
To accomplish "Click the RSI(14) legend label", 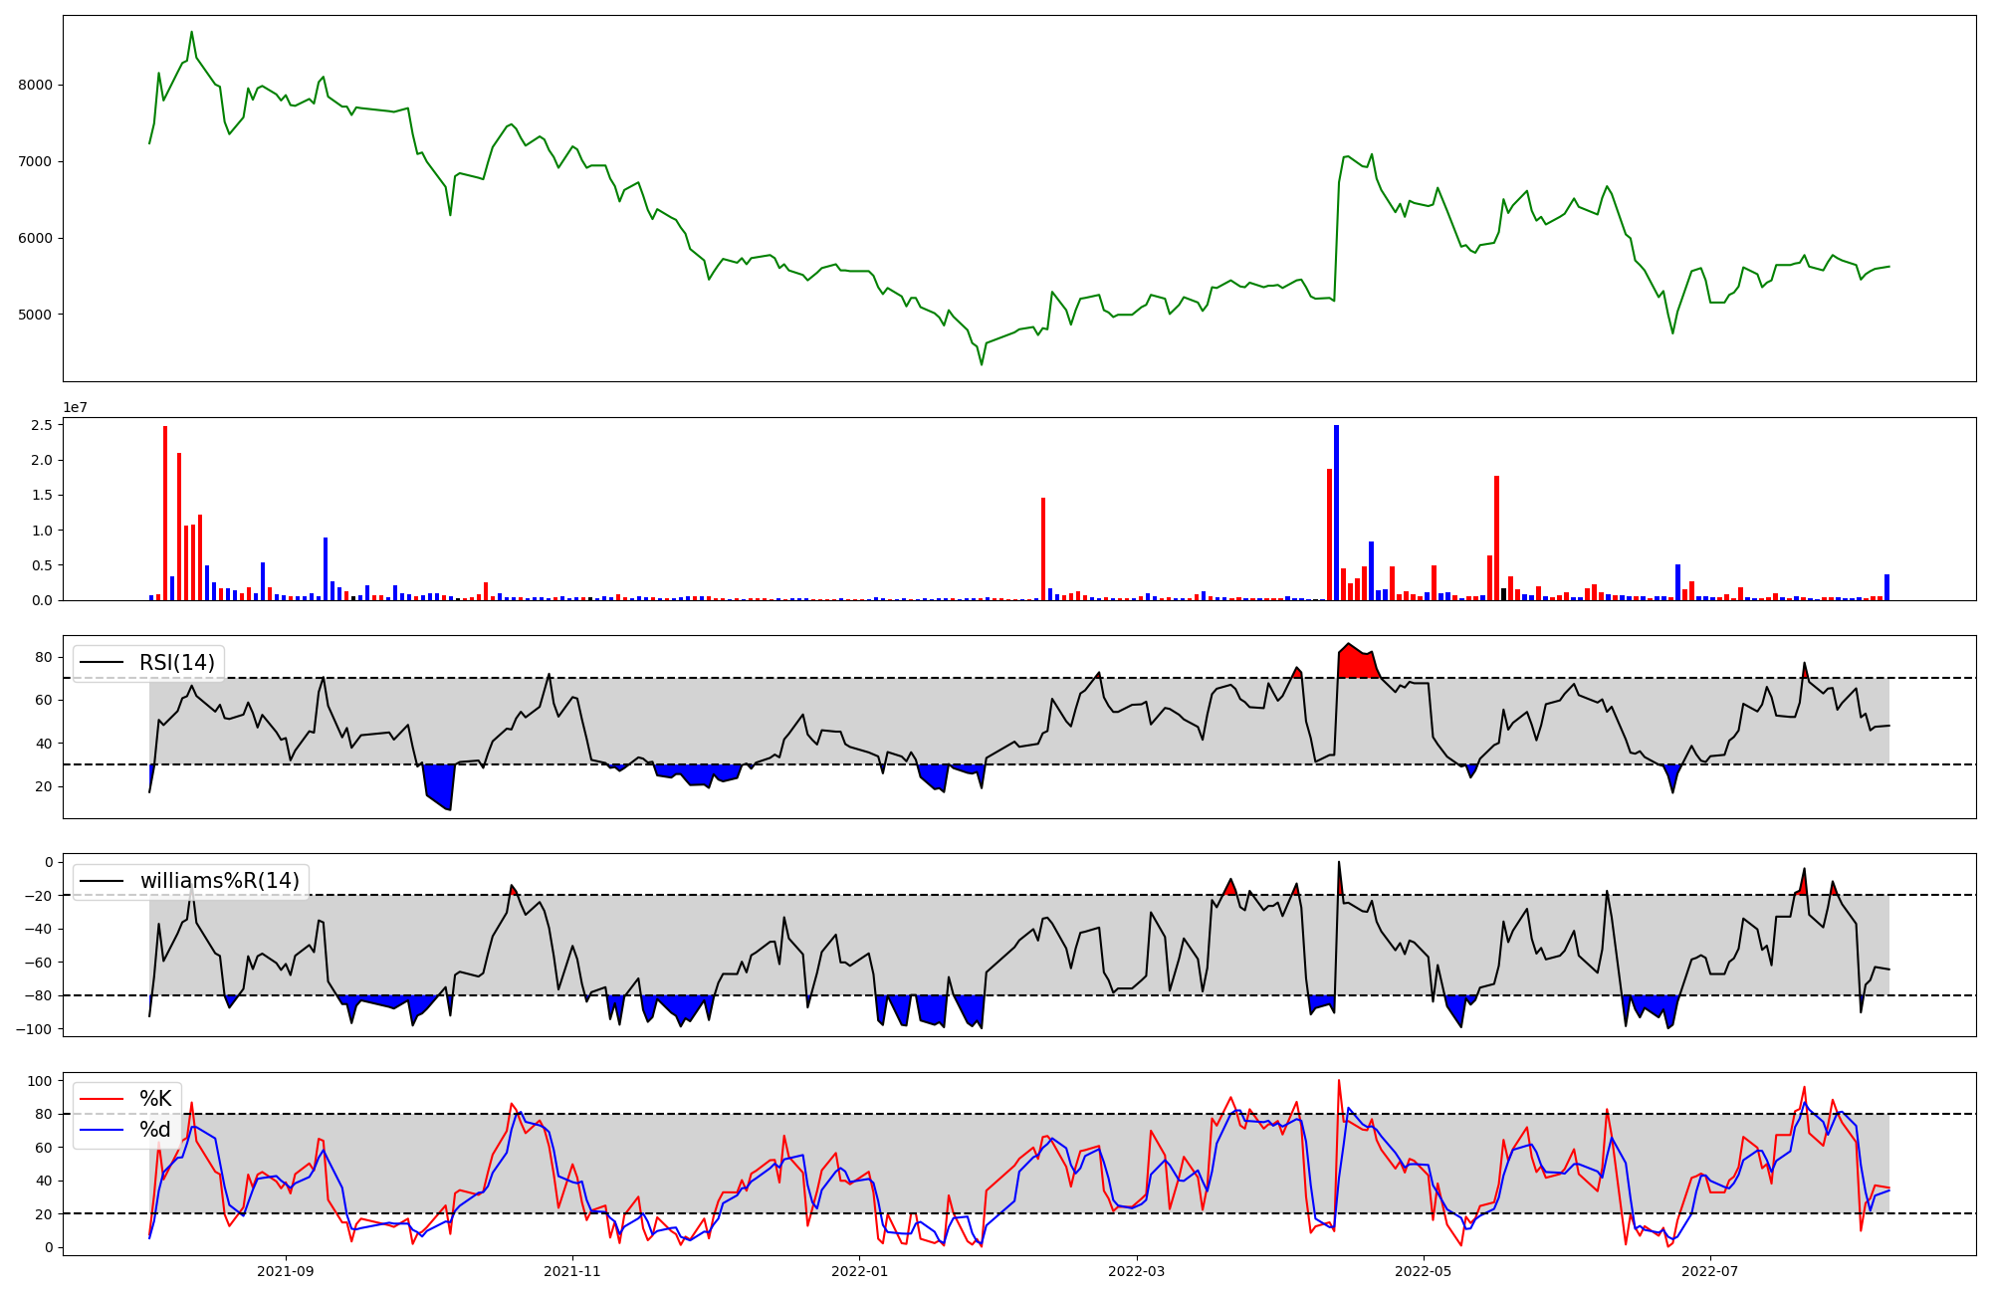I will (x=176, y=663).
